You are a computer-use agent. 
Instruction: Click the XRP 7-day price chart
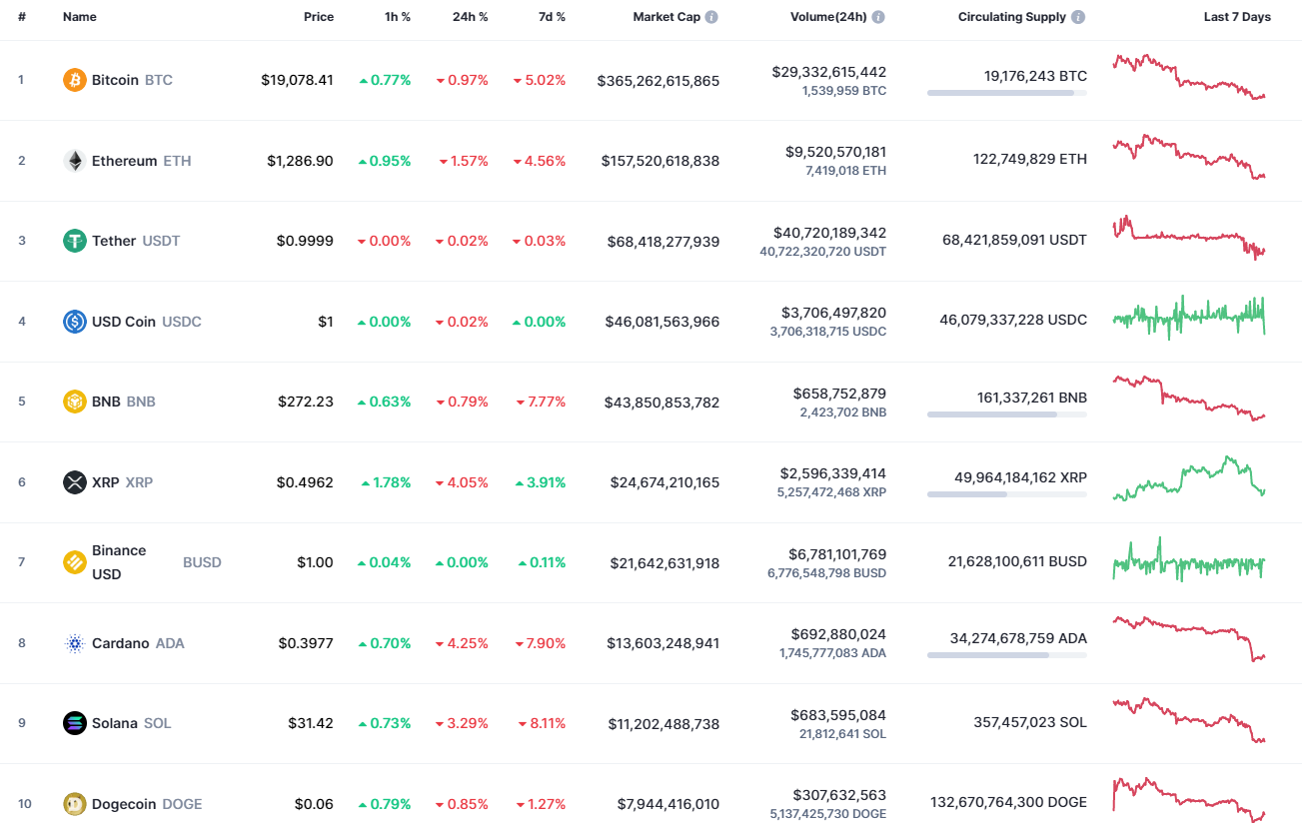pyautogui.click(x=1187, y=480)
